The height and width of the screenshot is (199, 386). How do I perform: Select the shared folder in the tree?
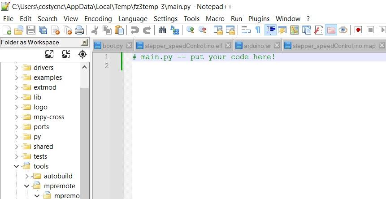click(43, 147)
